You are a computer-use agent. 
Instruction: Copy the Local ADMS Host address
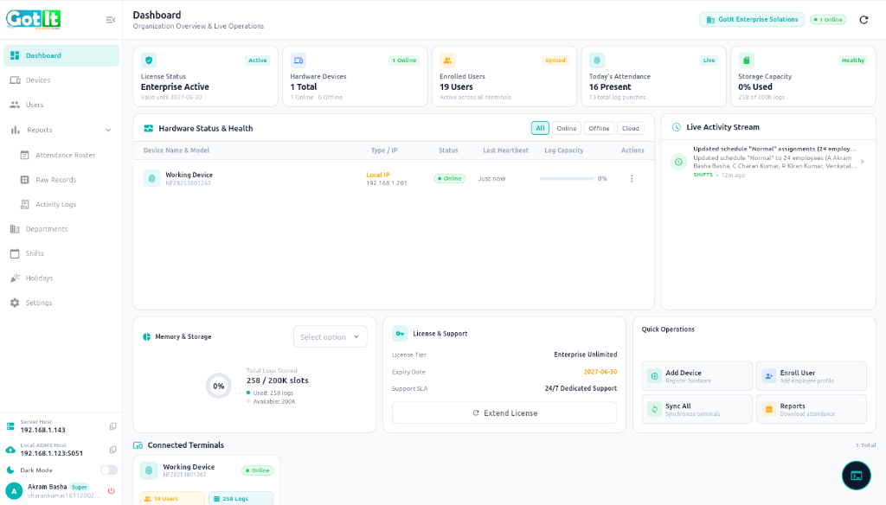[113, 450]
